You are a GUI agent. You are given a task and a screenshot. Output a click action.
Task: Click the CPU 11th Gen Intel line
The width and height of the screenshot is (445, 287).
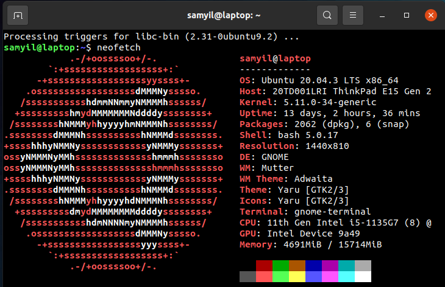pos(335,223)
